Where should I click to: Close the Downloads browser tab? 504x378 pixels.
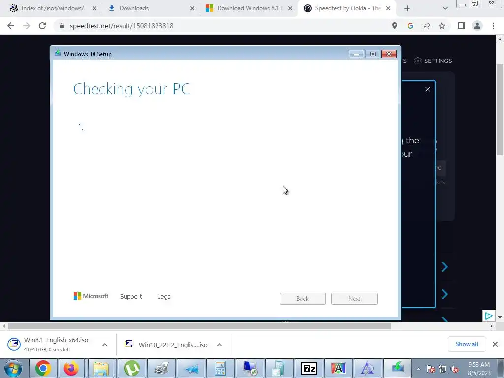point(192,8)
